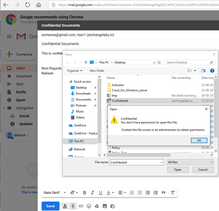Expand the File name history dropdown arrow
219x211 pixels.
tap(162, 162)
